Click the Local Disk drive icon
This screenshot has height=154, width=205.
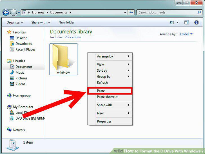[x=12, y=113]
